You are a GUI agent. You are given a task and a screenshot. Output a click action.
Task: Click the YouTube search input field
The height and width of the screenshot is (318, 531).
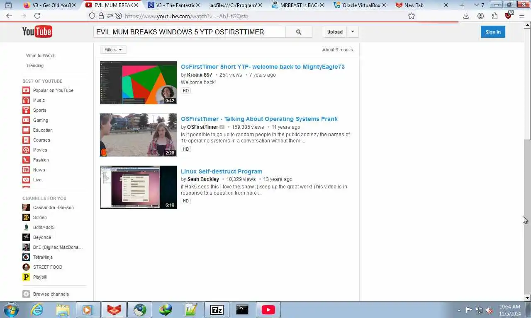coord(190,32)
